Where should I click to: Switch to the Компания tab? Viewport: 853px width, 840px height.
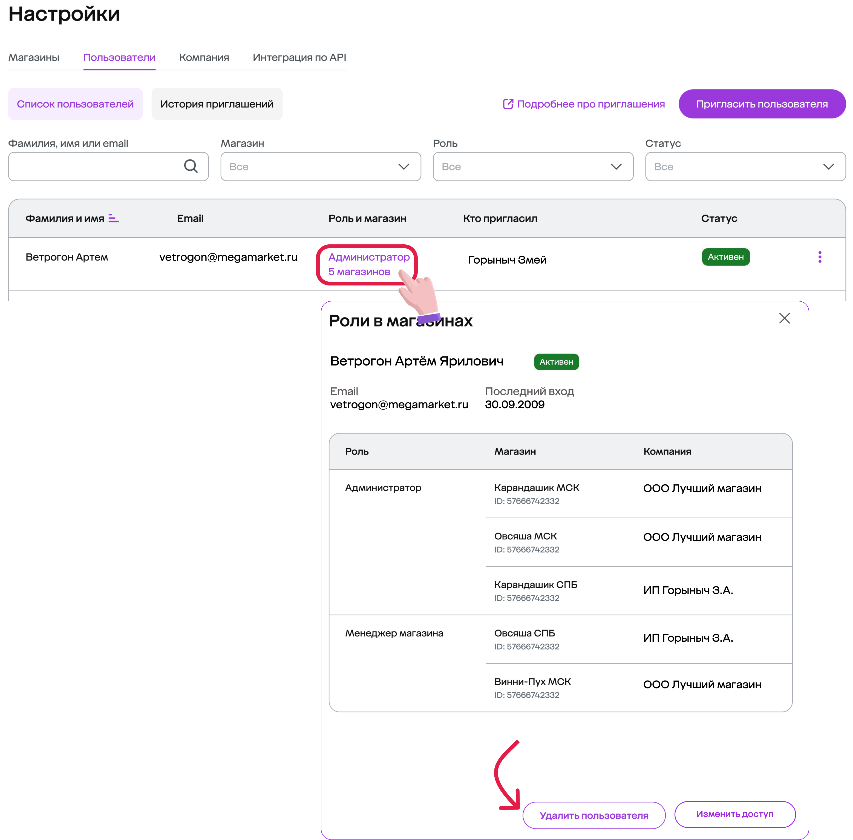point(204,57)
